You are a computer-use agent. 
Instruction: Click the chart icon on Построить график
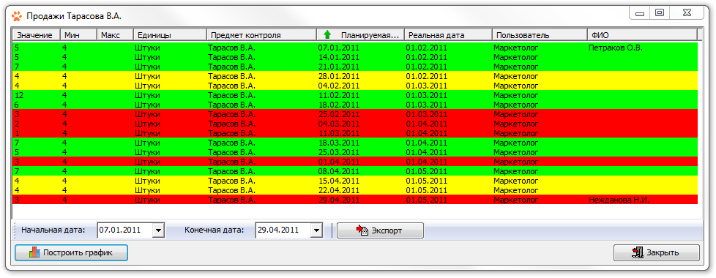tap(34, 252)
